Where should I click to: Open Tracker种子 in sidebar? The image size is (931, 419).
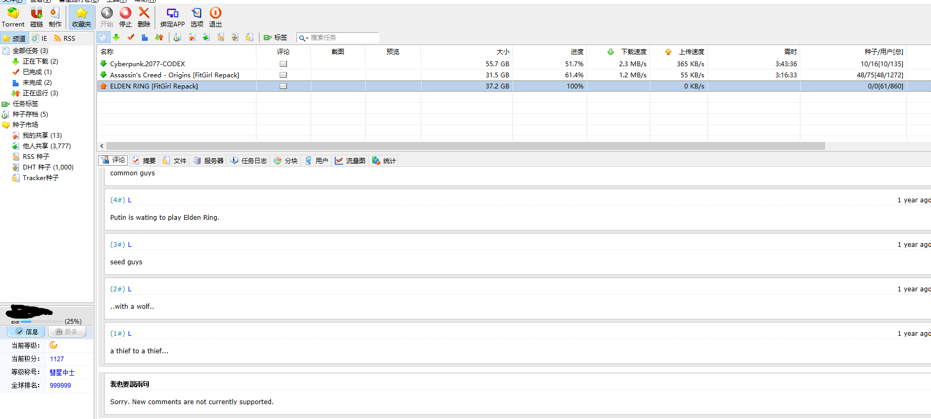(40, 178)
